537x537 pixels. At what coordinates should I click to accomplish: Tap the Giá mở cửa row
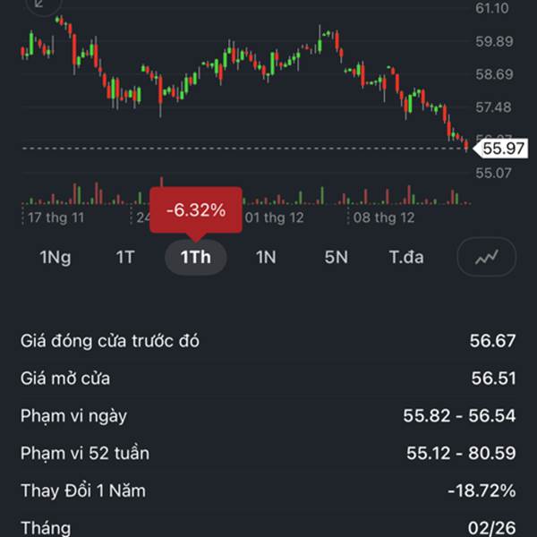pos(268,378)
